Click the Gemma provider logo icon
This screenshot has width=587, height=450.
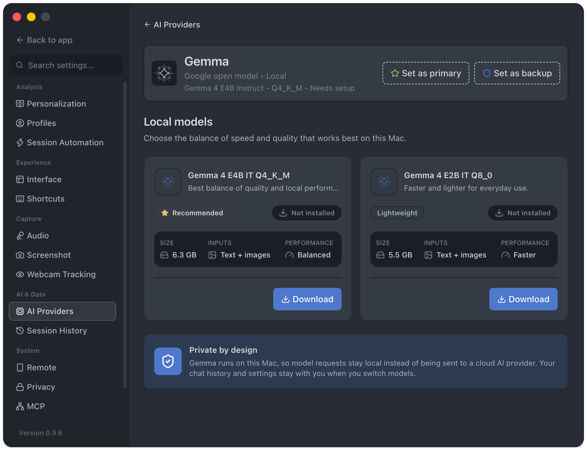pos(164,73)
